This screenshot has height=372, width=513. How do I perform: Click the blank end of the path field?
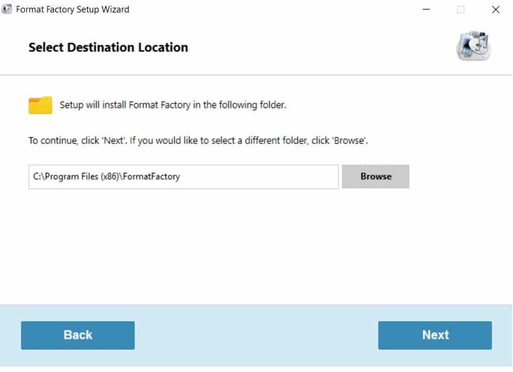point(262,177)
